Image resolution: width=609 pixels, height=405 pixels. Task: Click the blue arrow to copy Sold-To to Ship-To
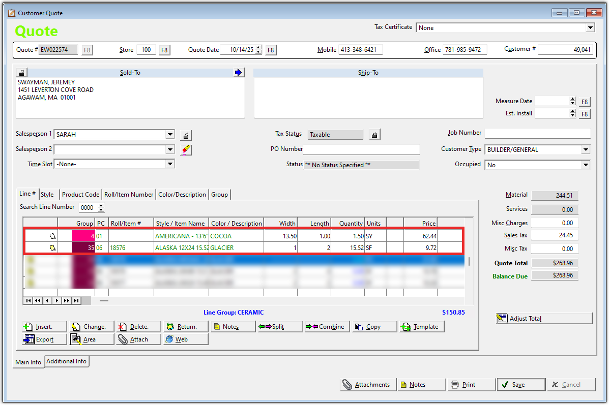[x=238, y=73]
